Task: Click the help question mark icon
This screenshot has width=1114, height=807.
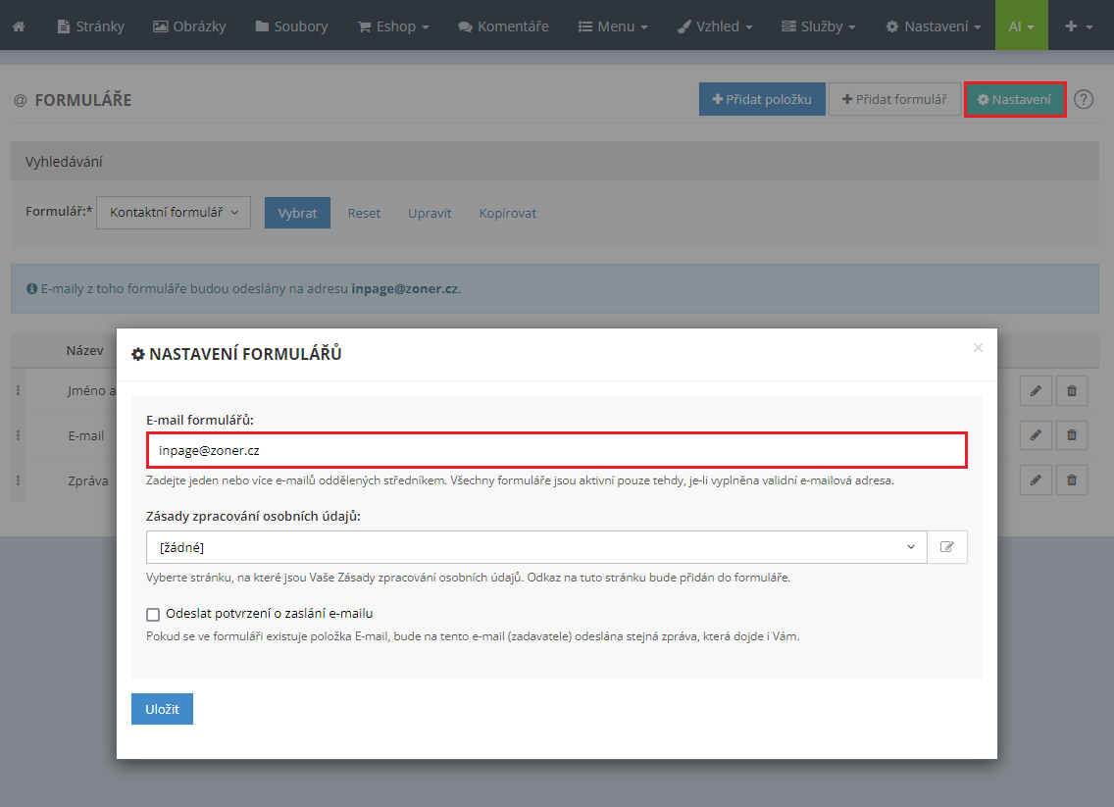Action: click(x=1083, y=99)
